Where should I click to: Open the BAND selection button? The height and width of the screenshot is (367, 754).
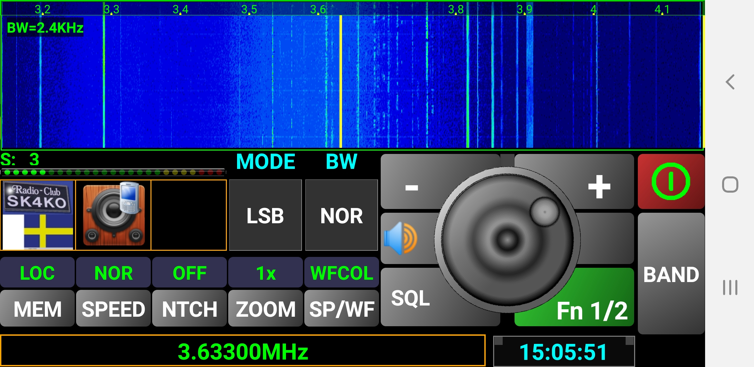coord(671,274)
